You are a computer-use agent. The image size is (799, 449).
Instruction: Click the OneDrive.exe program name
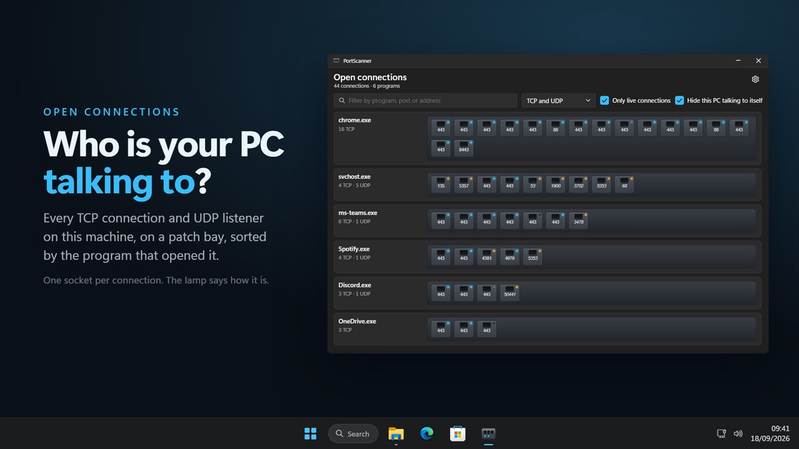(x=357, y=321)
